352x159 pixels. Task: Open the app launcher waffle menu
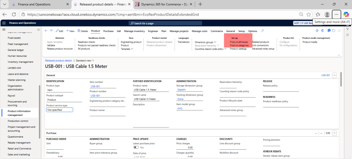[x=4, y=23]
